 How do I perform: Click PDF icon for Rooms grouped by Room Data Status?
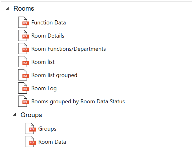pyautogui.click(x=23, y=102)
